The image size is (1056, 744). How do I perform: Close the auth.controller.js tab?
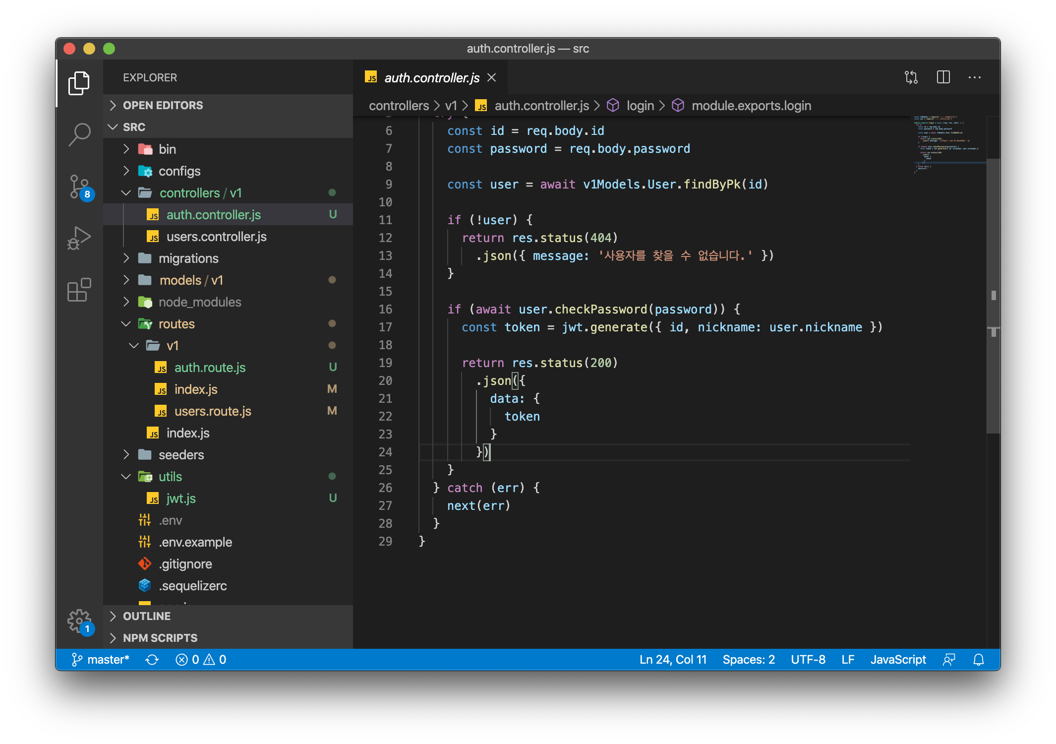coord(491,78)
